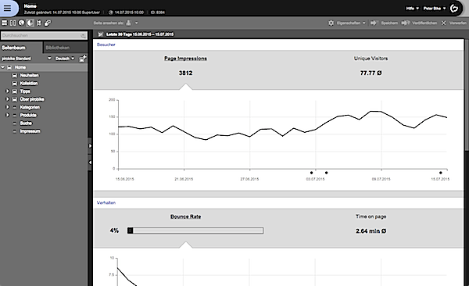
Task: Collapse the Home tree node
Action: 2,67
